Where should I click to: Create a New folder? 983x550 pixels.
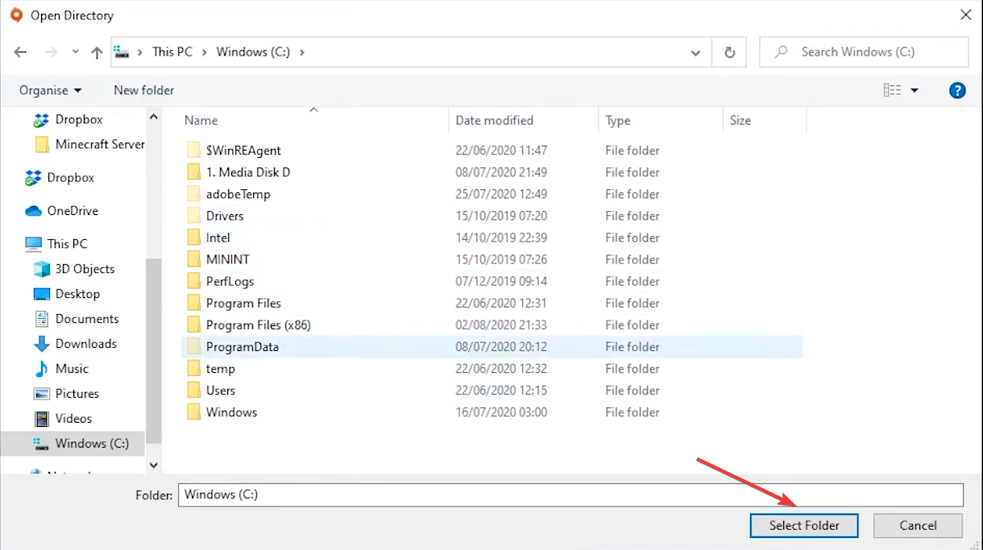pos(143,90)
